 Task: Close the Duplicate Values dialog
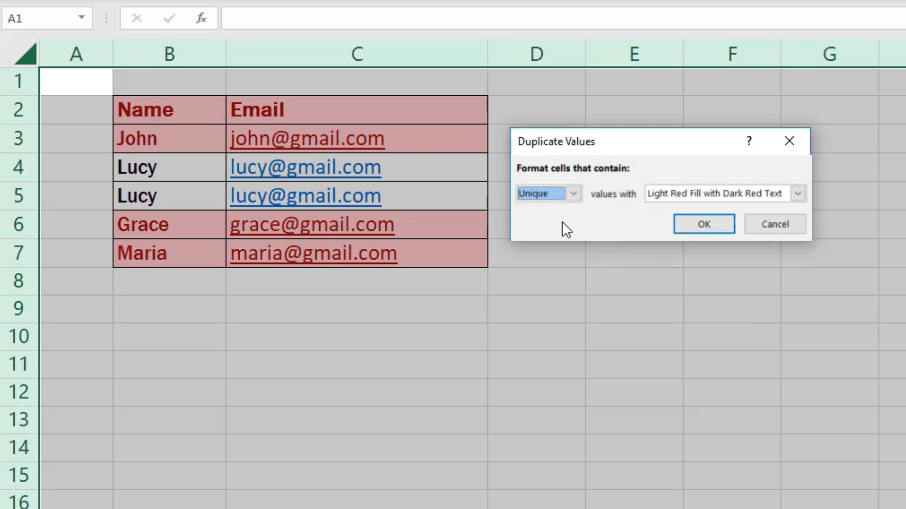click(789, 141)
